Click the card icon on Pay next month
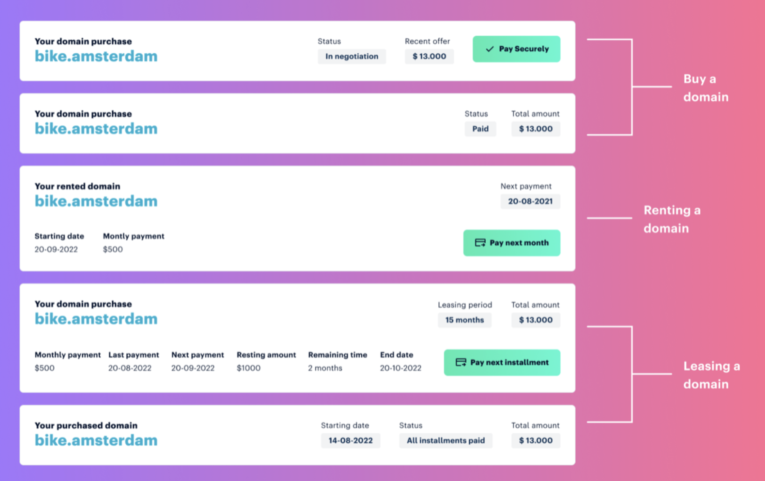This screenshot has width=765, height=481. point(480,243)
